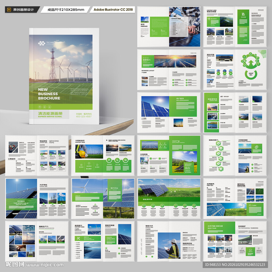Click the 光电转换 heading
The width and height of the screenshot is (272, 272).
144,154
